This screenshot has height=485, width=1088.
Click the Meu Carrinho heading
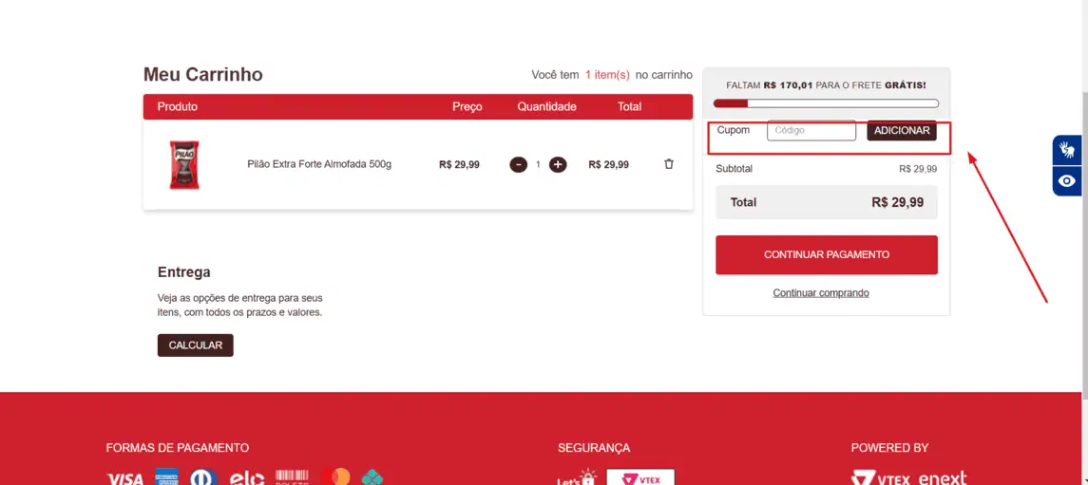(x=203, y=75)
